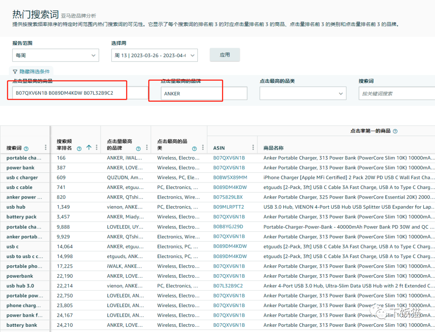Viewport: 435px width, 332px height.
Task: Click help icon beside 搜索频率排名 header
Action: click(x=79, y=149)
